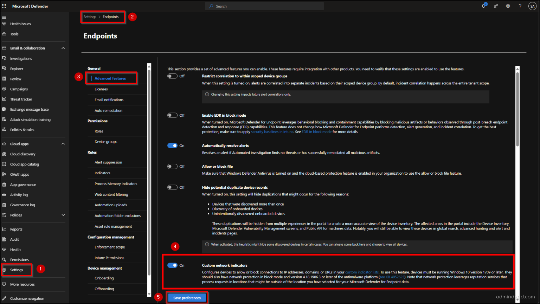The height and width of the screenshot is (304, 540).
Task: Click the help question mark icon
Action: 520,6
